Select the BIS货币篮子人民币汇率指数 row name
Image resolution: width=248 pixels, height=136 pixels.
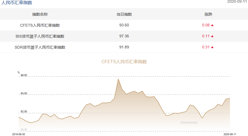[x=40, y=36]
